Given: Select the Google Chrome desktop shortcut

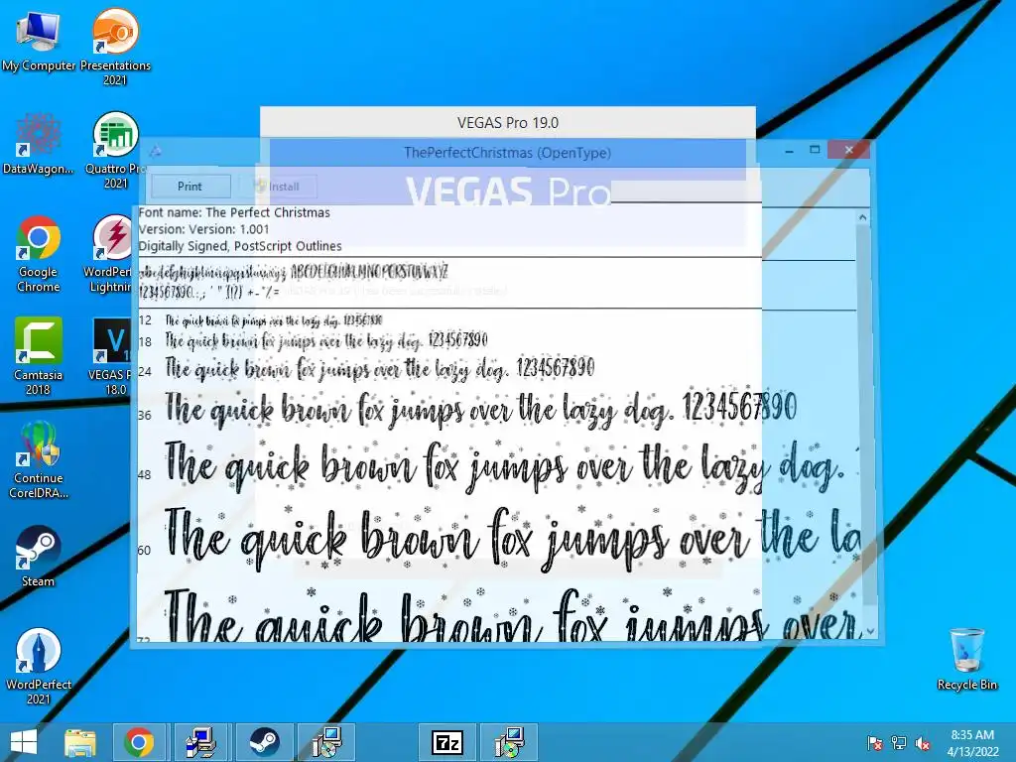Looking at the screenshot, I should click(39, 254).
